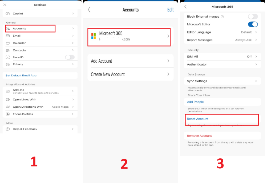Go back from the Accounts screen
This screenshot has width=267, height=183.
(89, 10)
